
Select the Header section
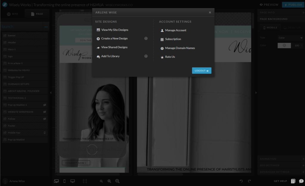25,42
